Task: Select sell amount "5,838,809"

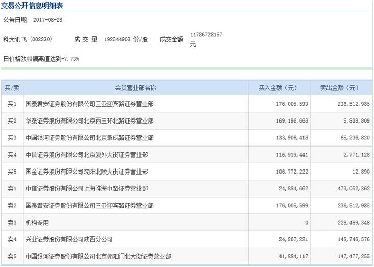Action: click(357, 121)
